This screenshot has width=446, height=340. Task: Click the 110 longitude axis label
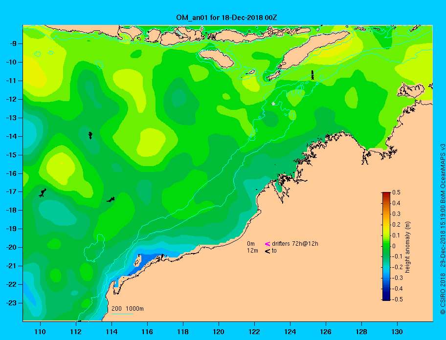coord(40,332)
